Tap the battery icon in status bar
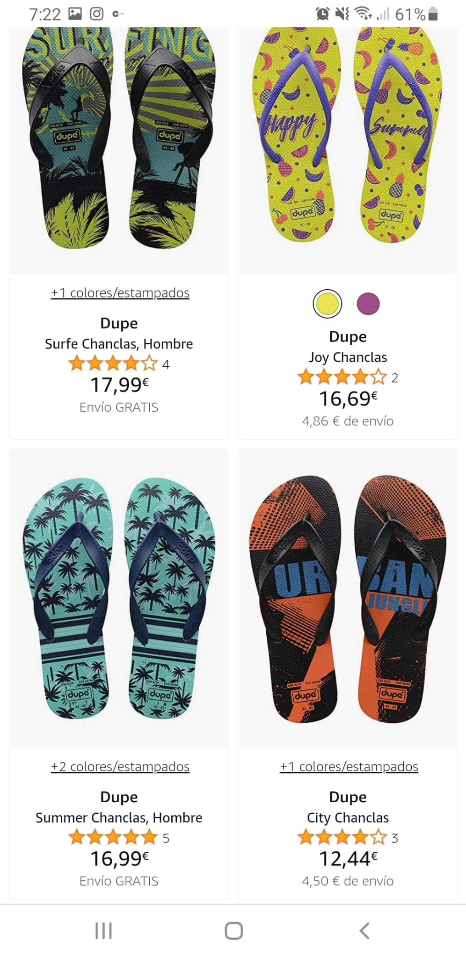466x958 pixels. click(x=433, y=14)
